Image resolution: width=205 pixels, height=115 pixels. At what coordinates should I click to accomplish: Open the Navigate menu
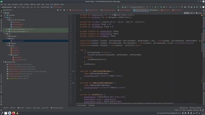15,4
